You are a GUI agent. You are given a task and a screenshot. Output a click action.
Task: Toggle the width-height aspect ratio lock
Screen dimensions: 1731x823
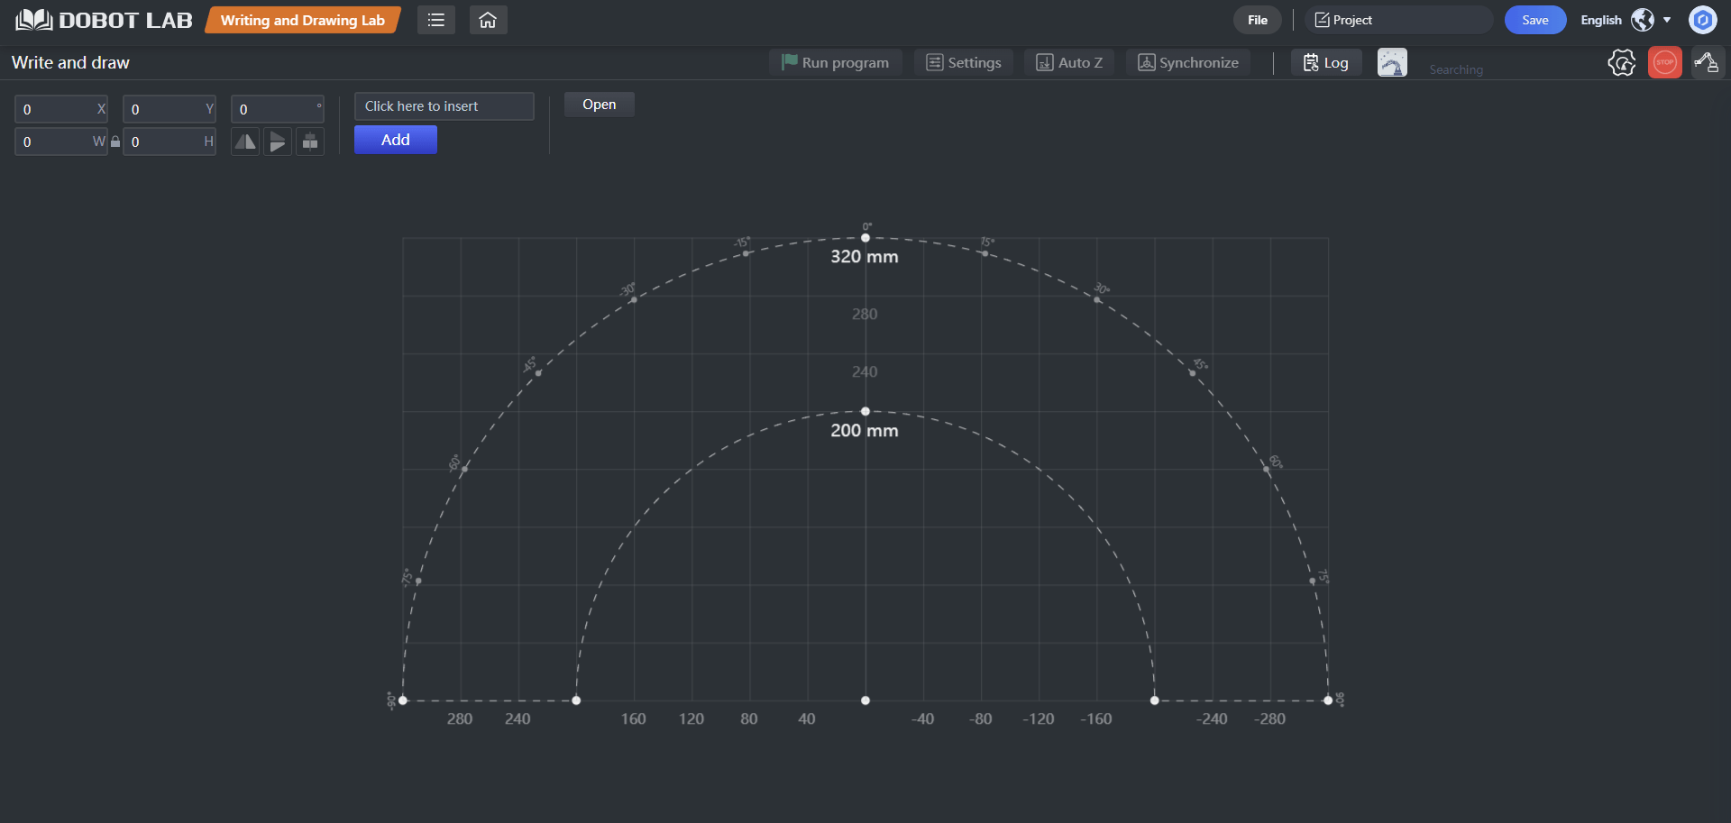coord(115,142)
